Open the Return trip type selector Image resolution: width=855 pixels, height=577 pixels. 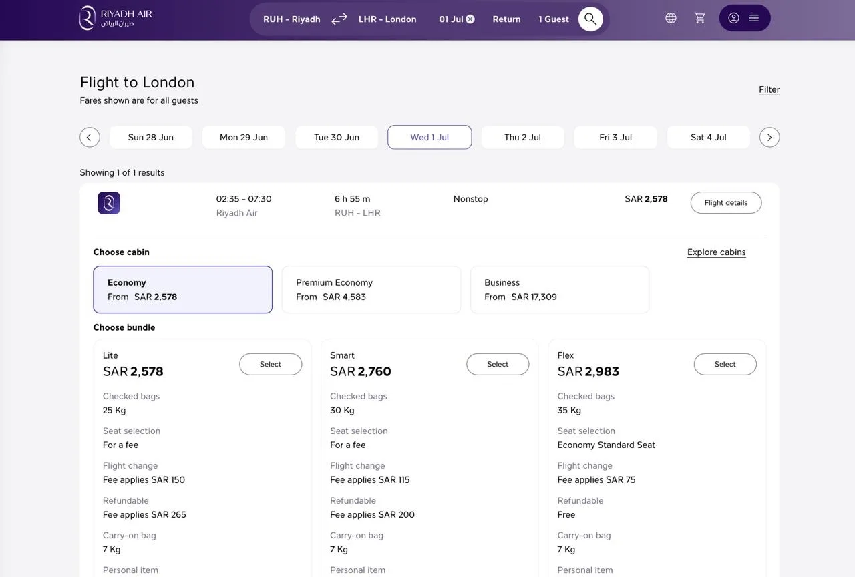[506, 19]
